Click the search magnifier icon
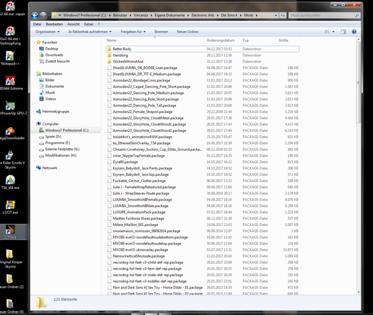Image resolution: width=373 pixels, height=315 pixels. [357, 15]
